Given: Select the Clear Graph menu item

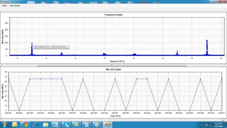Looking at the screenshot, I should pos(15,6).
